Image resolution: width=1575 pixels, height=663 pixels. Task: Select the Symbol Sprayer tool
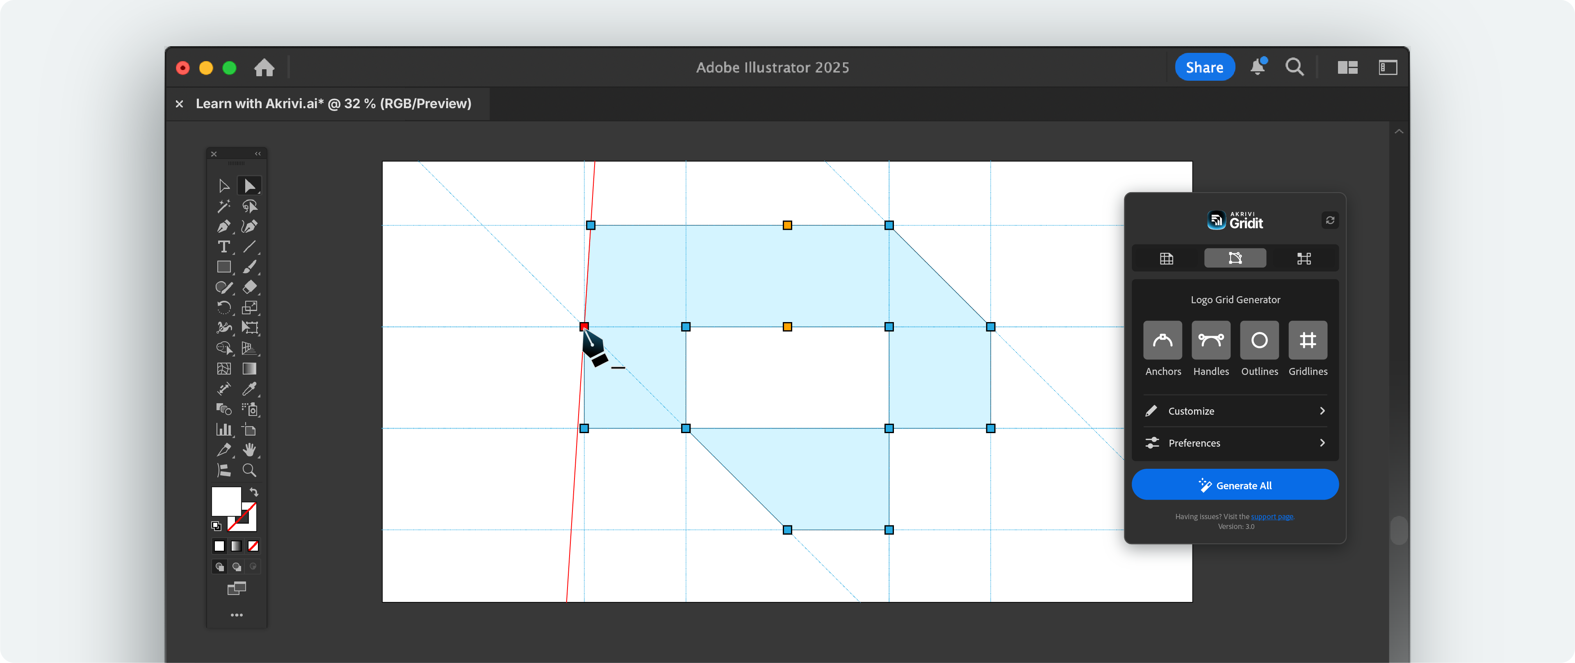(249, 409)
